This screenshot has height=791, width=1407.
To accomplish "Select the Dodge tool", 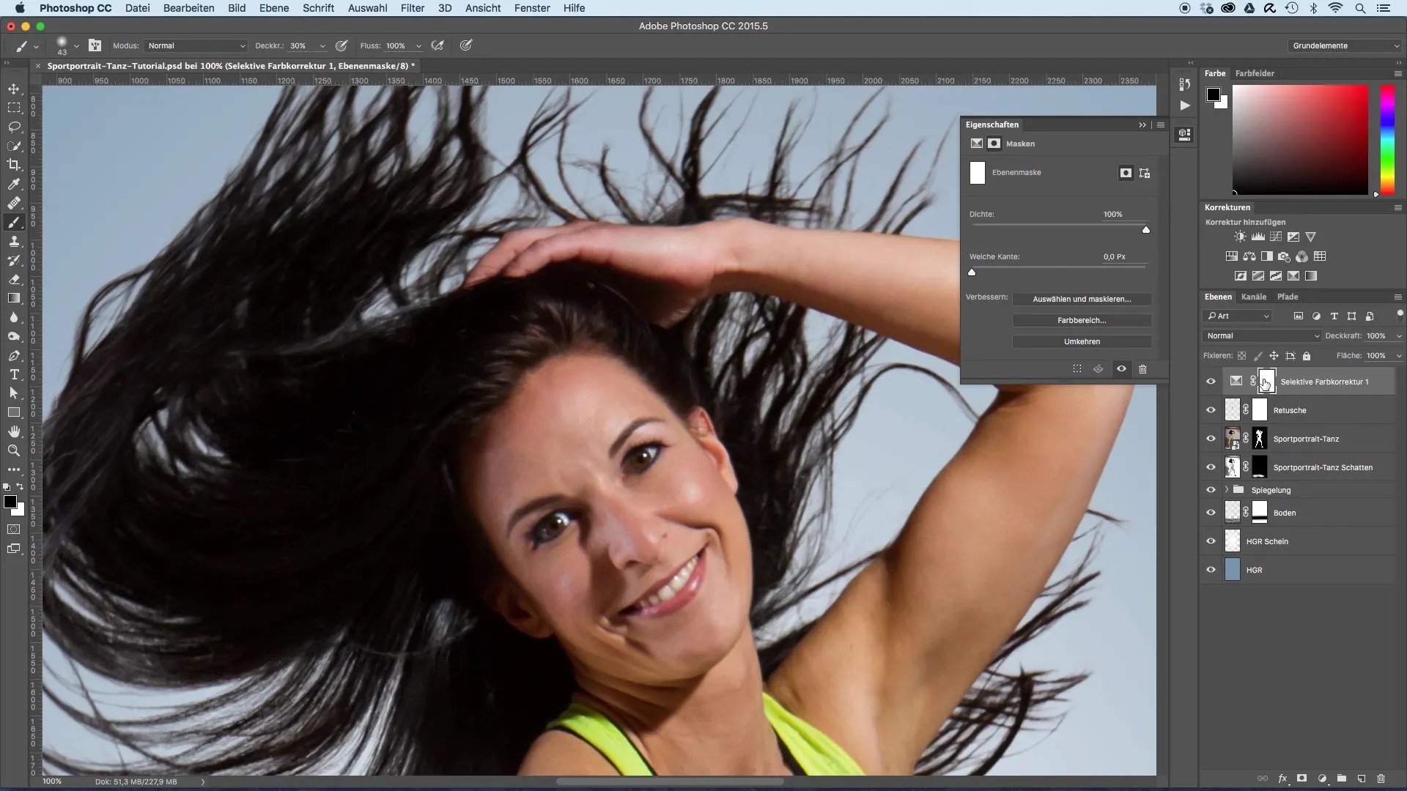I will 14,336.
